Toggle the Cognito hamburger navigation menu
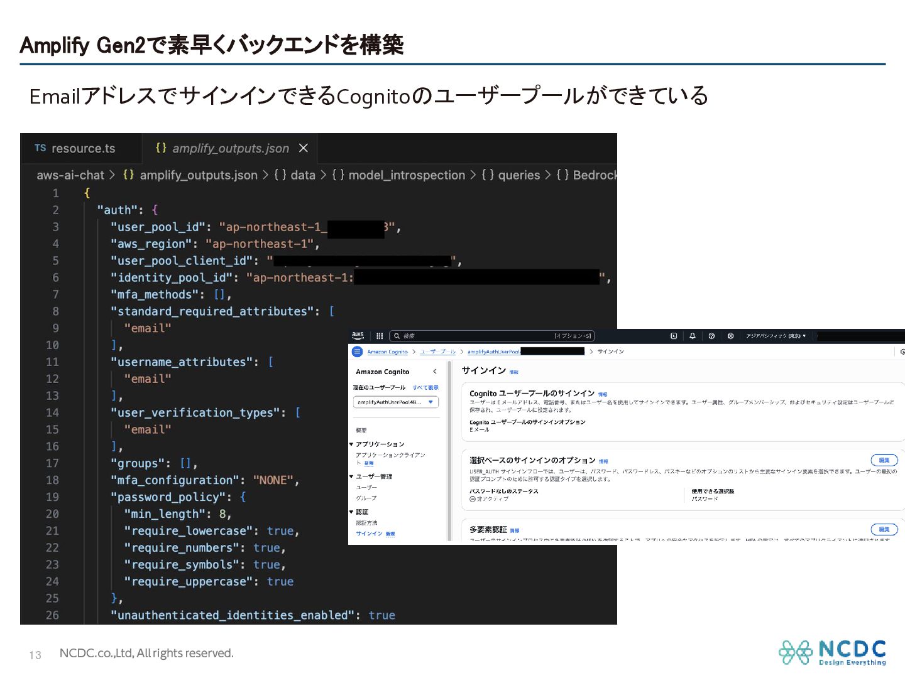This screenshot has width=905, height=678. 358,352
